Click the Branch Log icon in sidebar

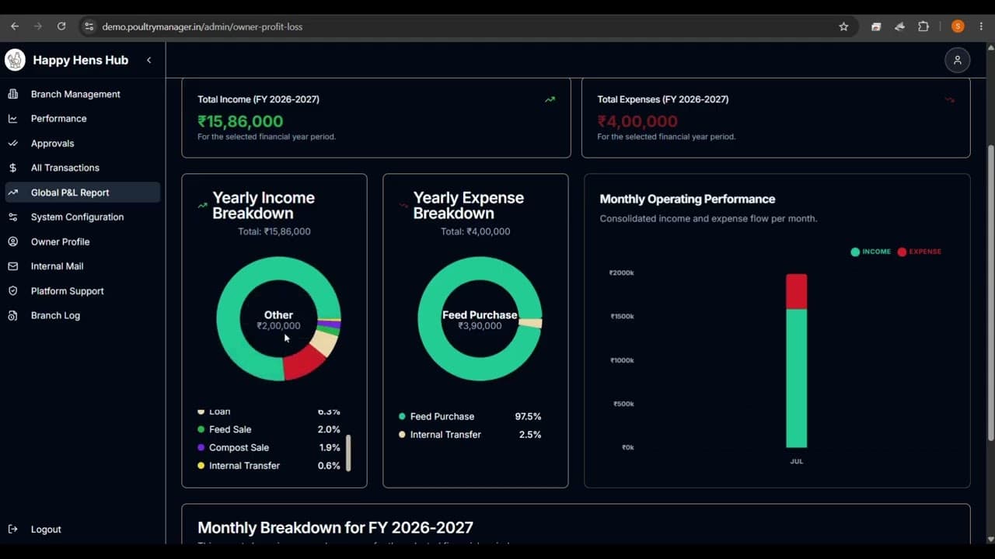(x=12, y=315)
